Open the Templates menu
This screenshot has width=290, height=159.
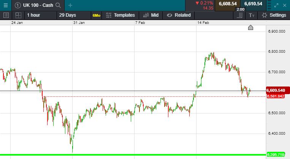[x=120, y=15]
